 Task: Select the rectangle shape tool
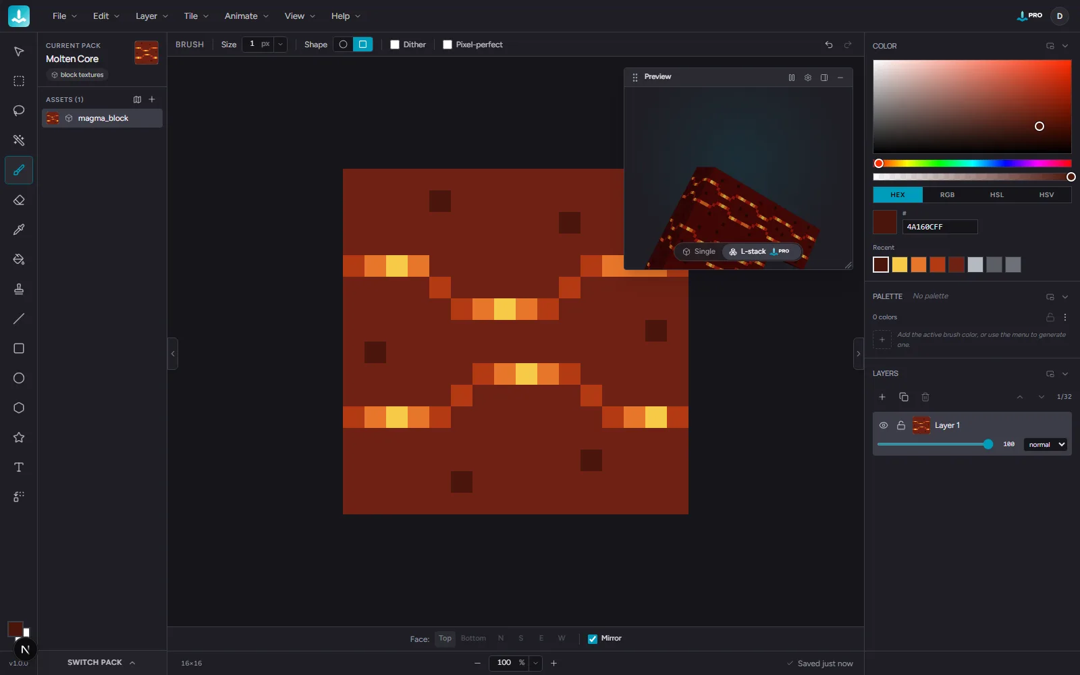(x=19, y=348)
